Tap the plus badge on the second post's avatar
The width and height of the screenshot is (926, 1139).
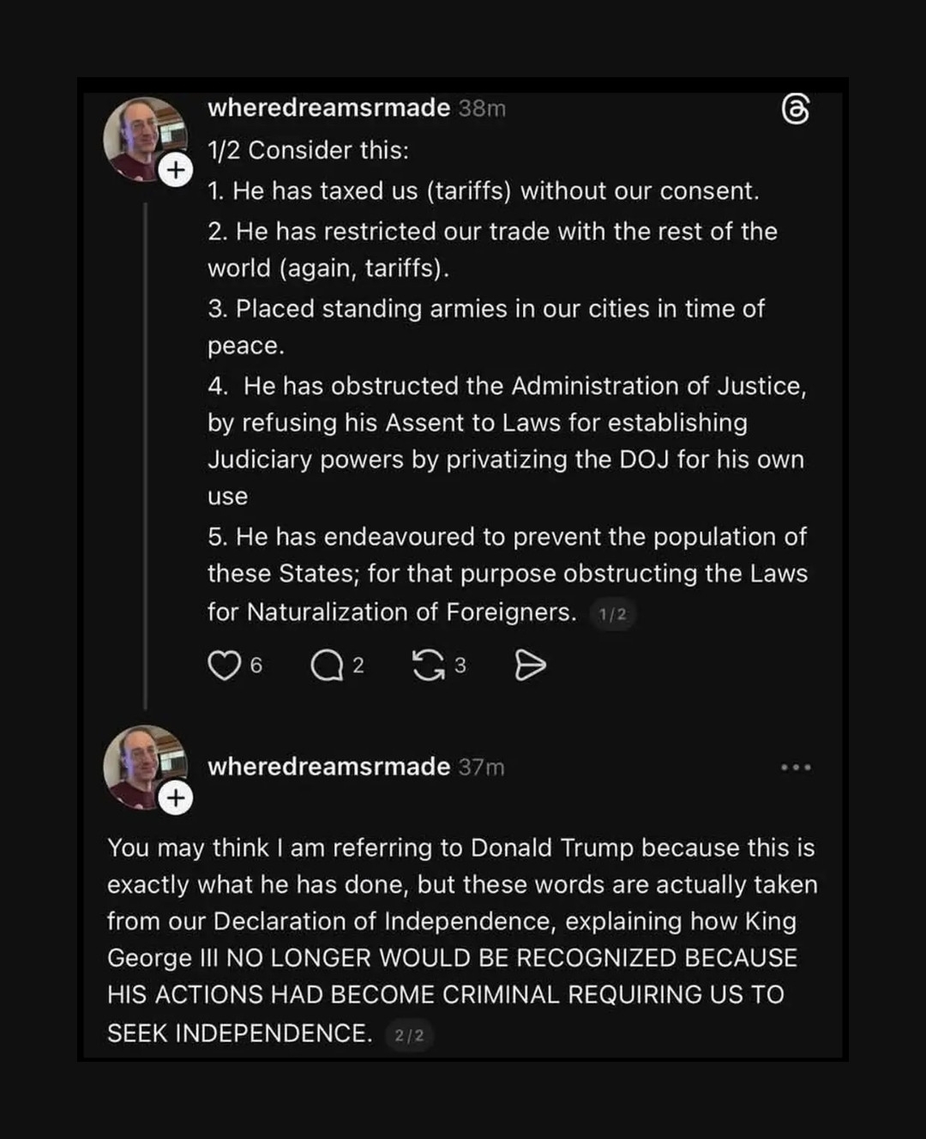(176, 799)
